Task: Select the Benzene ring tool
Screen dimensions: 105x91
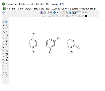Action: [7, 75]
